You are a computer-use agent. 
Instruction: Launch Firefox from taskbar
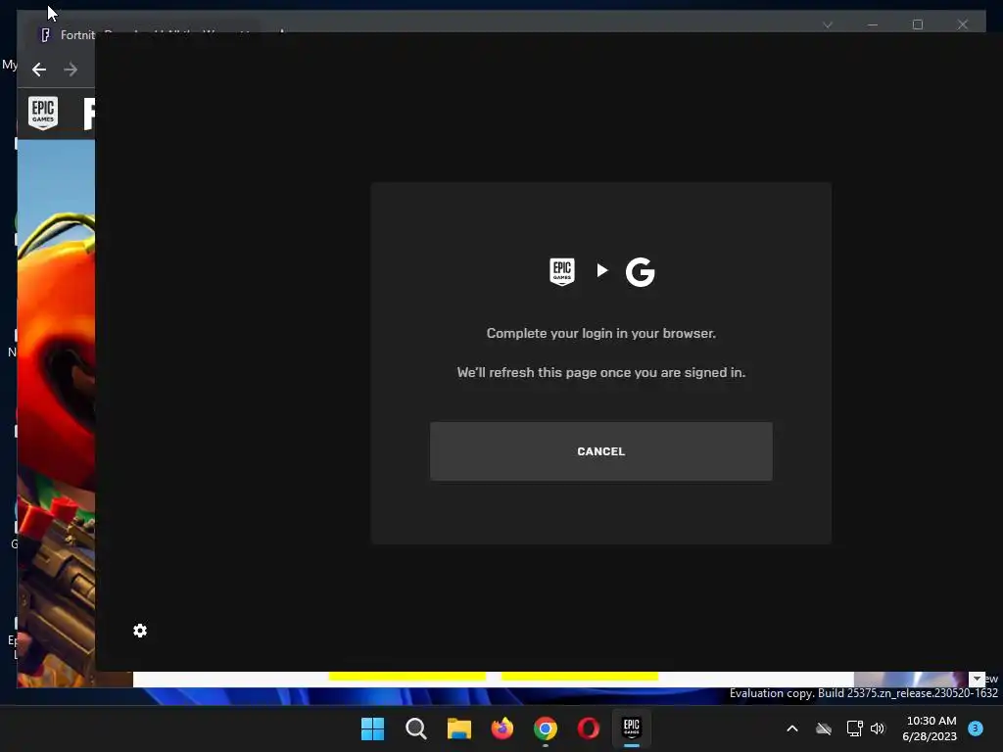[502, 728]
